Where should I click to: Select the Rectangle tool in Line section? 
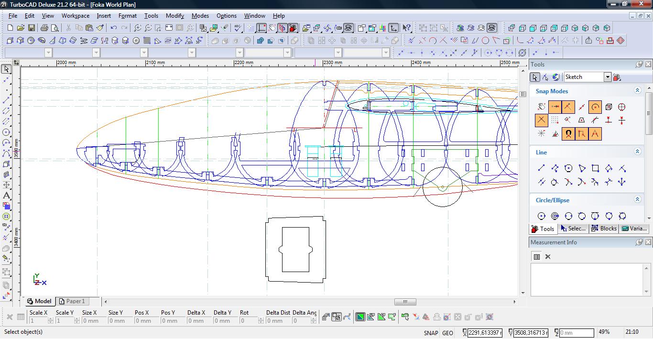(595, 168)
